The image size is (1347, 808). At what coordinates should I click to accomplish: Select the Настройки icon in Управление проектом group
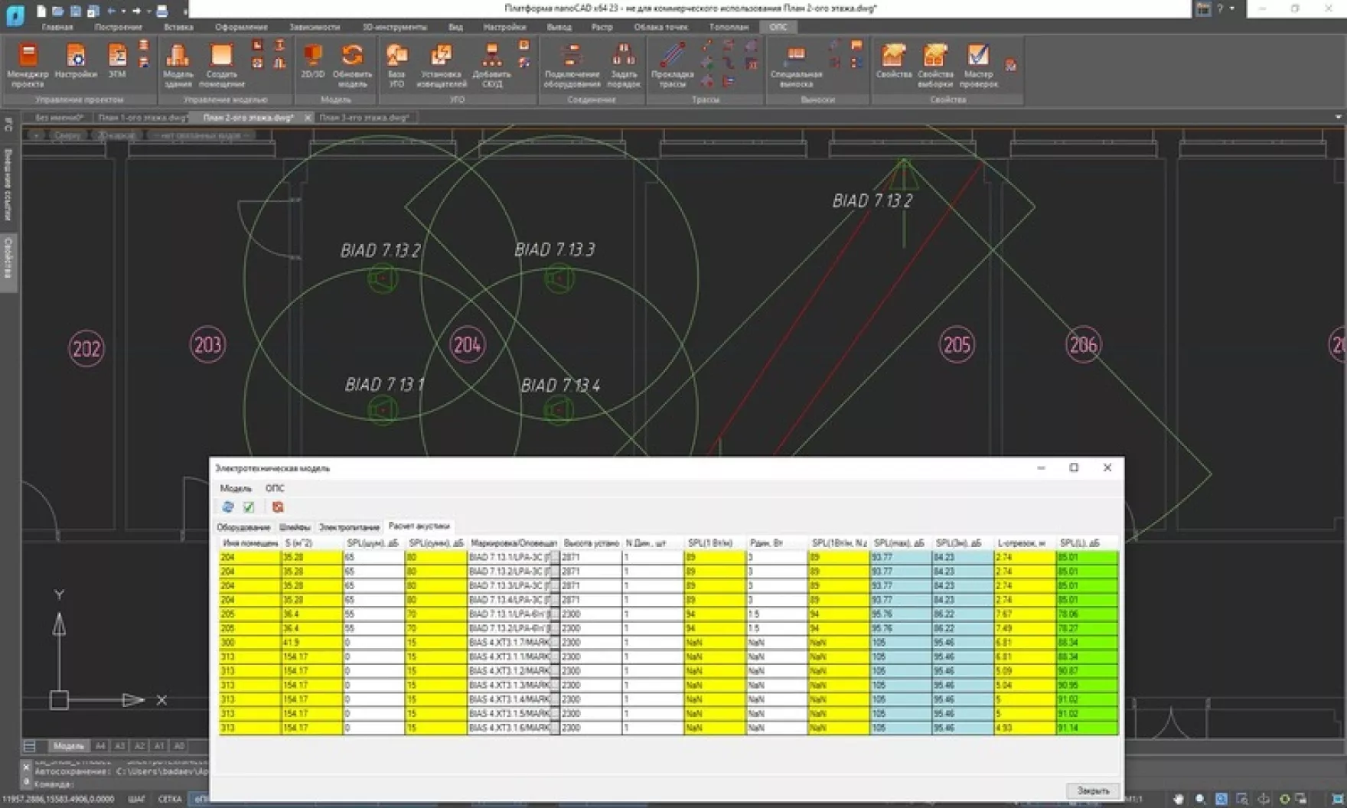click(76, 63)
